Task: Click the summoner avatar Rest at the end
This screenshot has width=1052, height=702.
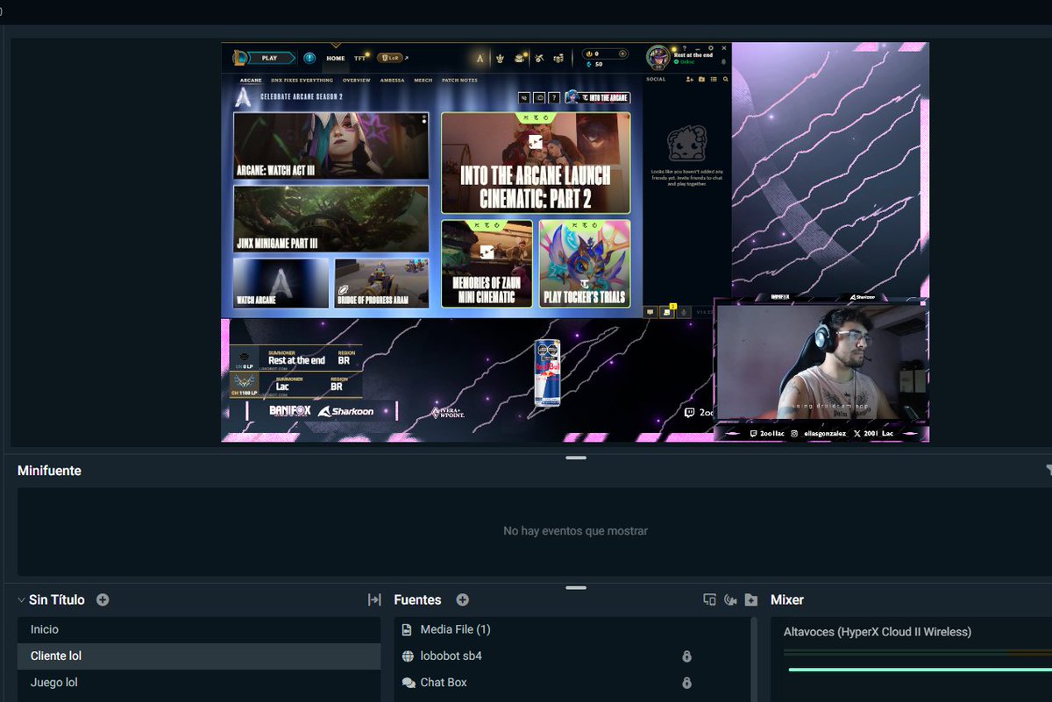Action: (657, 57)
